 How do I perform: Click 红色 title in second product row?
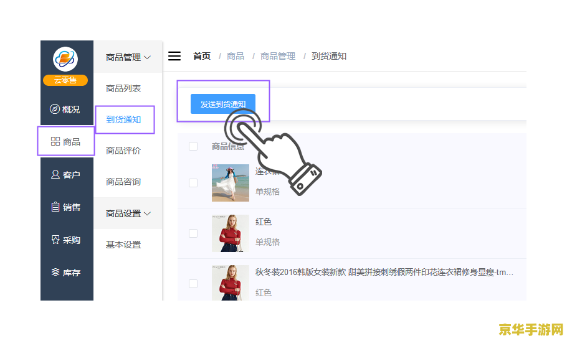click(x=263, y=222)
